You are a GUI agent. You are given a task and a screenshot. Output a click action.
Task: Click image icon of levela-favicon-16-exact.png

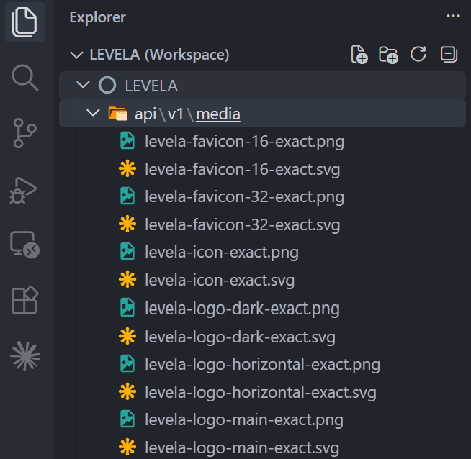click(127, 141)
